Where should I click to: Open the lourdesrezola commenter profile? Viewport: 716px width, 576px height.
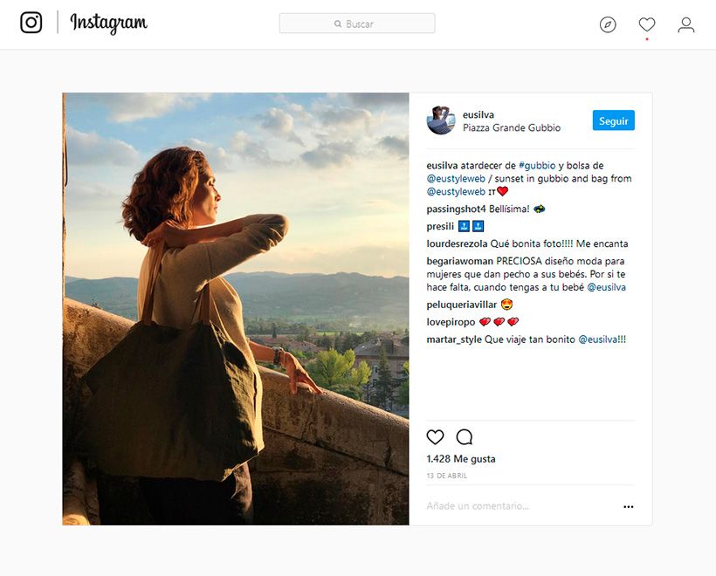(x=457, y=243)
